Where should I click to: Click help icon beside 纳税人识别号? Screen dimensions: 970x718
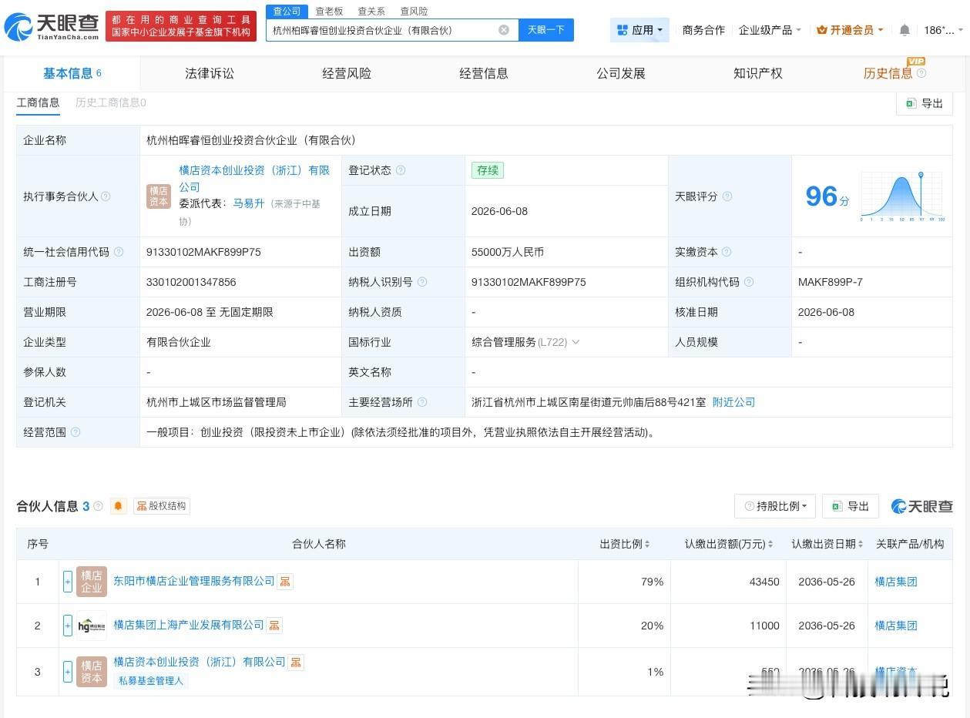pos(421,282)
